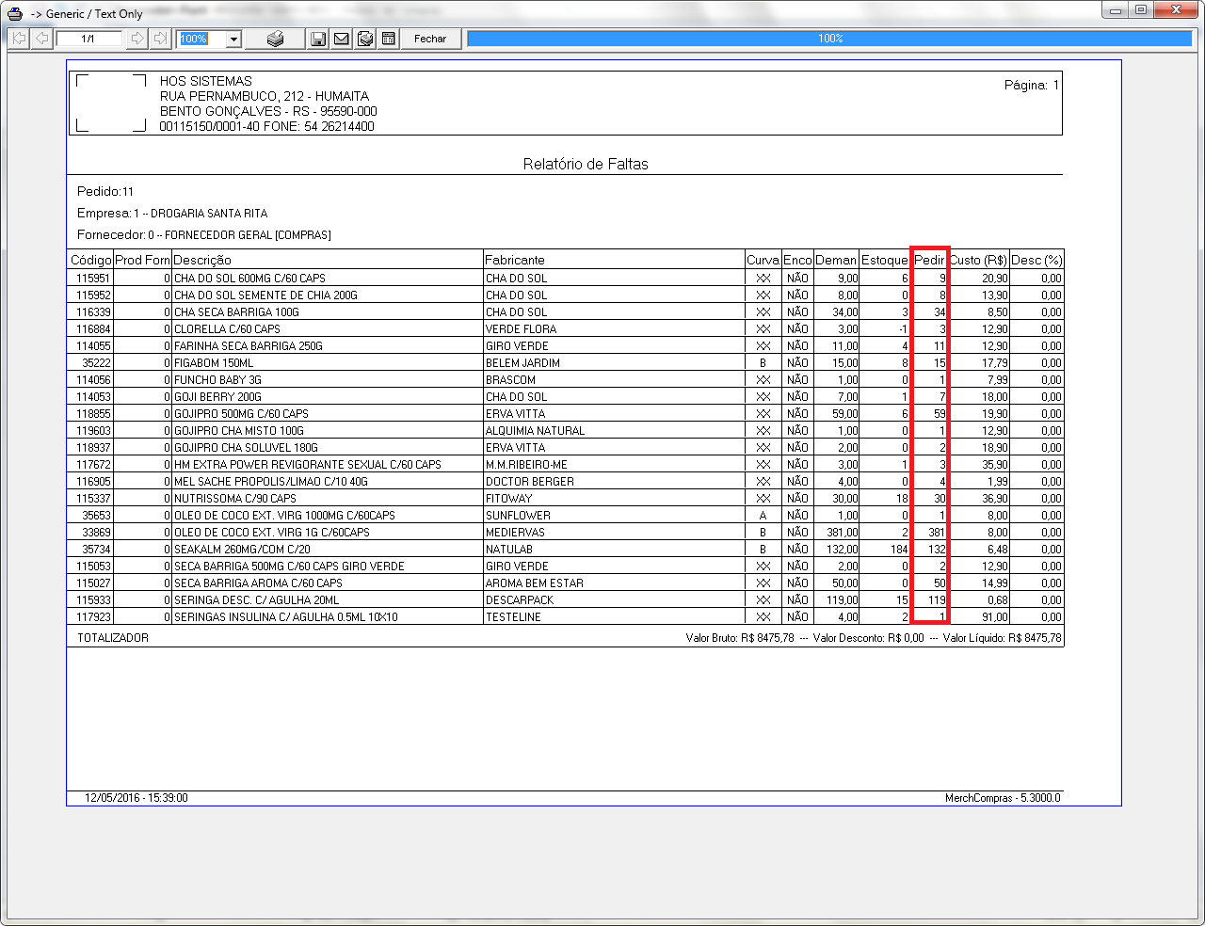The width and height of the screenshot is (1205, 926).
Task: Click the page number field showing 1/1
Action: (88, 39)
